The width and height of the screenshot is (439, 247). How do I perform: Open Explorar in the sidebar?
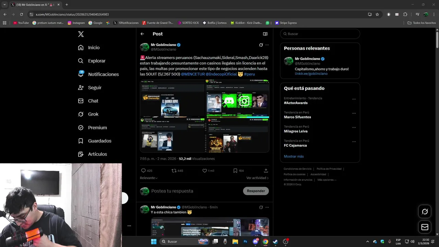point(92,61)
